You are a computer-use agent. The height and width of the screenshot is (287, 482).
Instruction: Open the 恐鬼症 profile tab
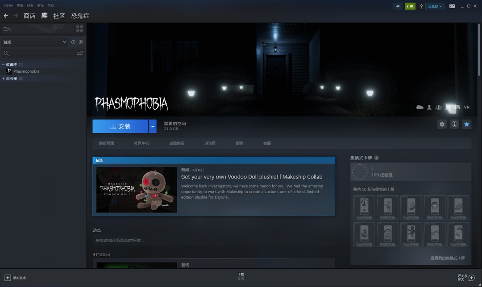80,16
